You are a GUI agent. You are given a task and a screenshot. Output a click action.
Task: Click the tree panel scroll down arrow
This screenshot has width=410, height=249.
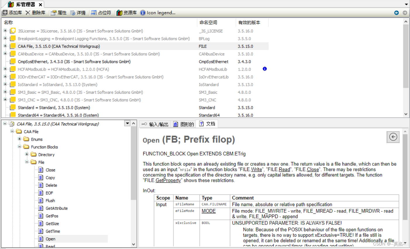point(134,244)
